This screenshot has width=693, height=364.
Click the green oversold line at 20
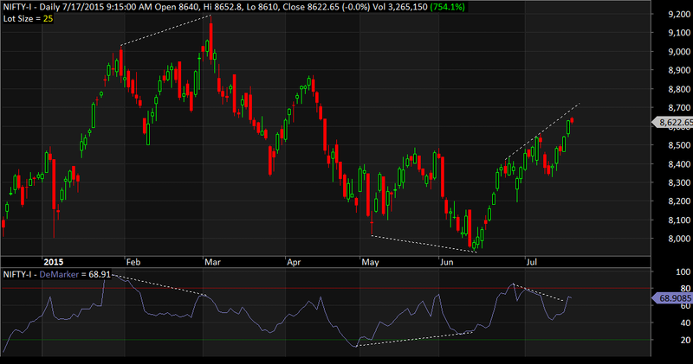coord(326,340)
